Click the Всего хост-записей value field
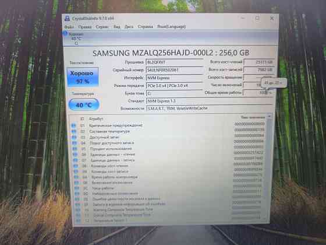The width and height of the screenshot is (326, 245). tap(259, 70)
